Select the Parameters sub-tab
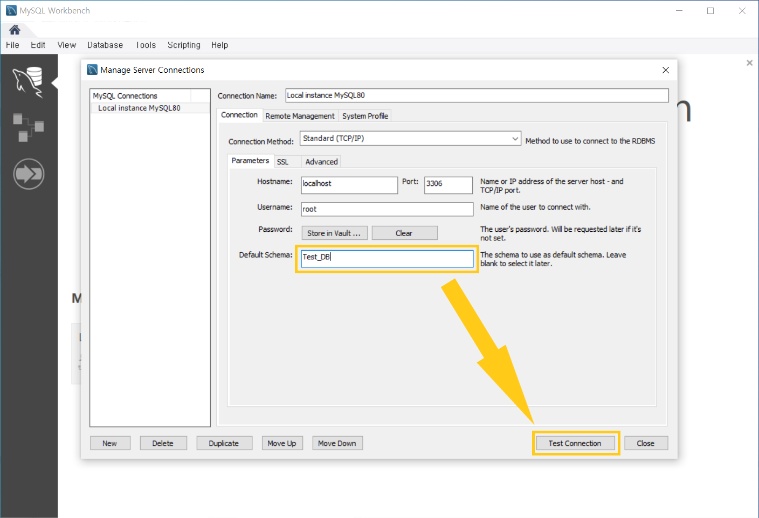 pos(250,161)
